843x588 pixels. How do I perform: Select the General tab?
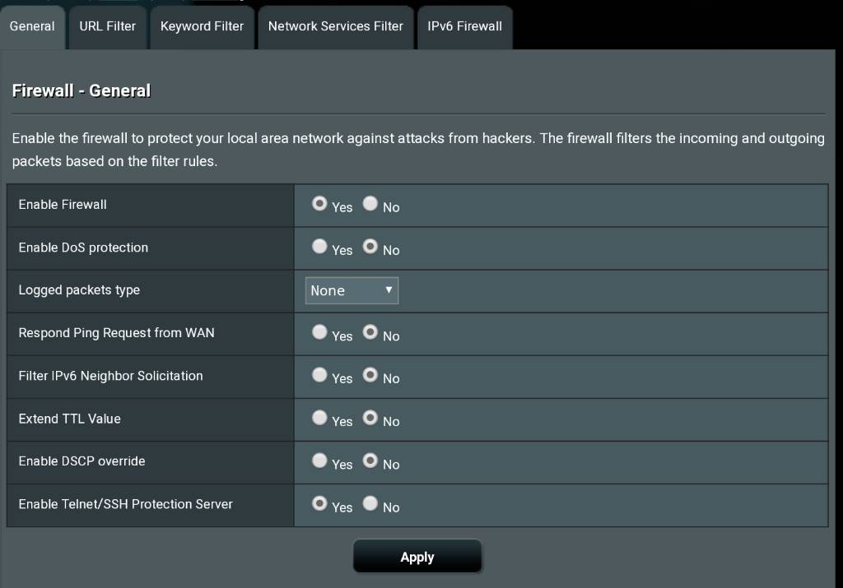[32, 26]
